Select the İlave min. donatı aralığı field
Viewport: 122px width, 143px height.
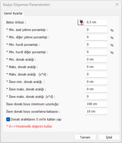click(x=96, y=82)
